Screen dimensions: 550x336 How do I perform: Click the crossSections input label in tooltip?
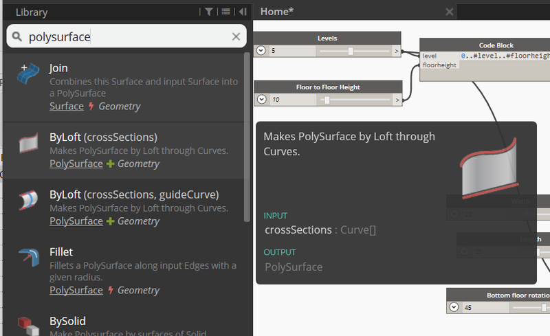[298, 230]
